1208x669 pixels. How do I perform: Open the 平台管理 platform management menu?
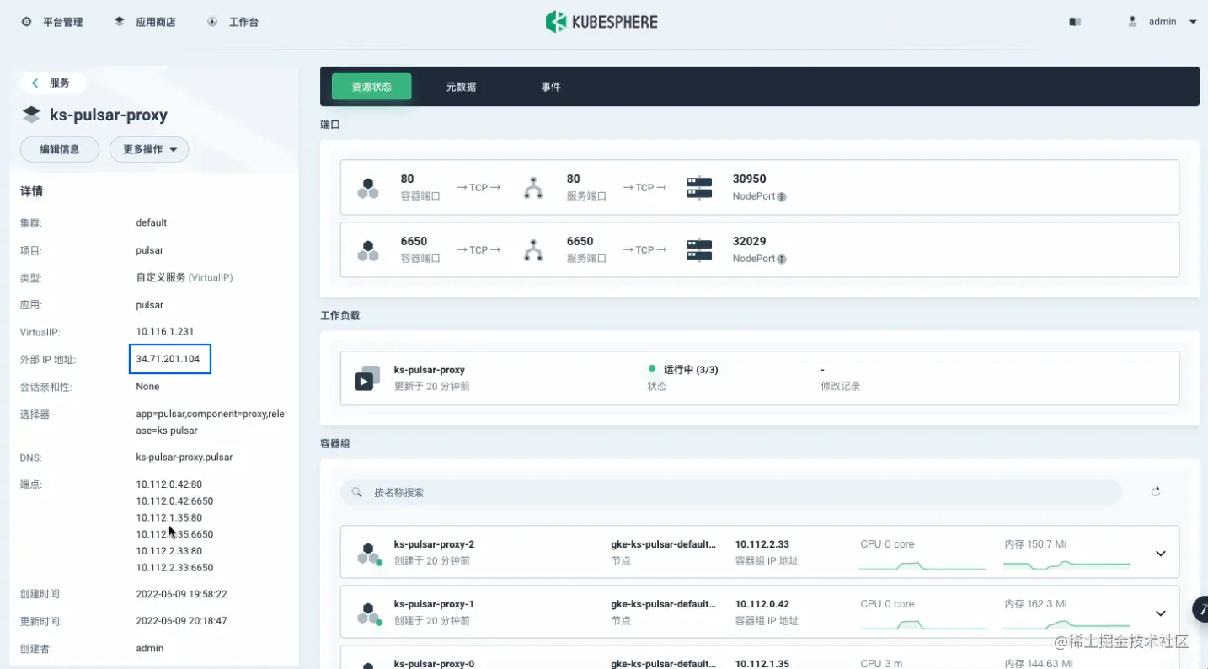(52, 22)
